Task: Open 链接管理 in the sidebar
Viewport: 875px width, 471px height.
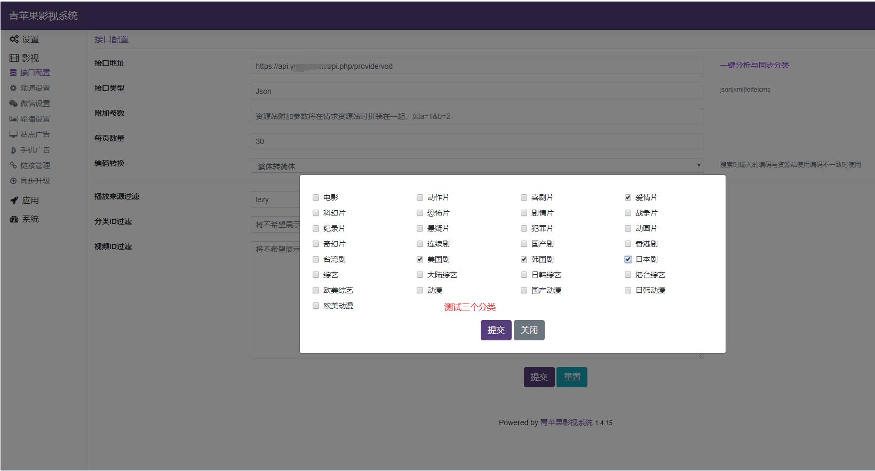Action: pyautogui.click(x=35, y=165)
